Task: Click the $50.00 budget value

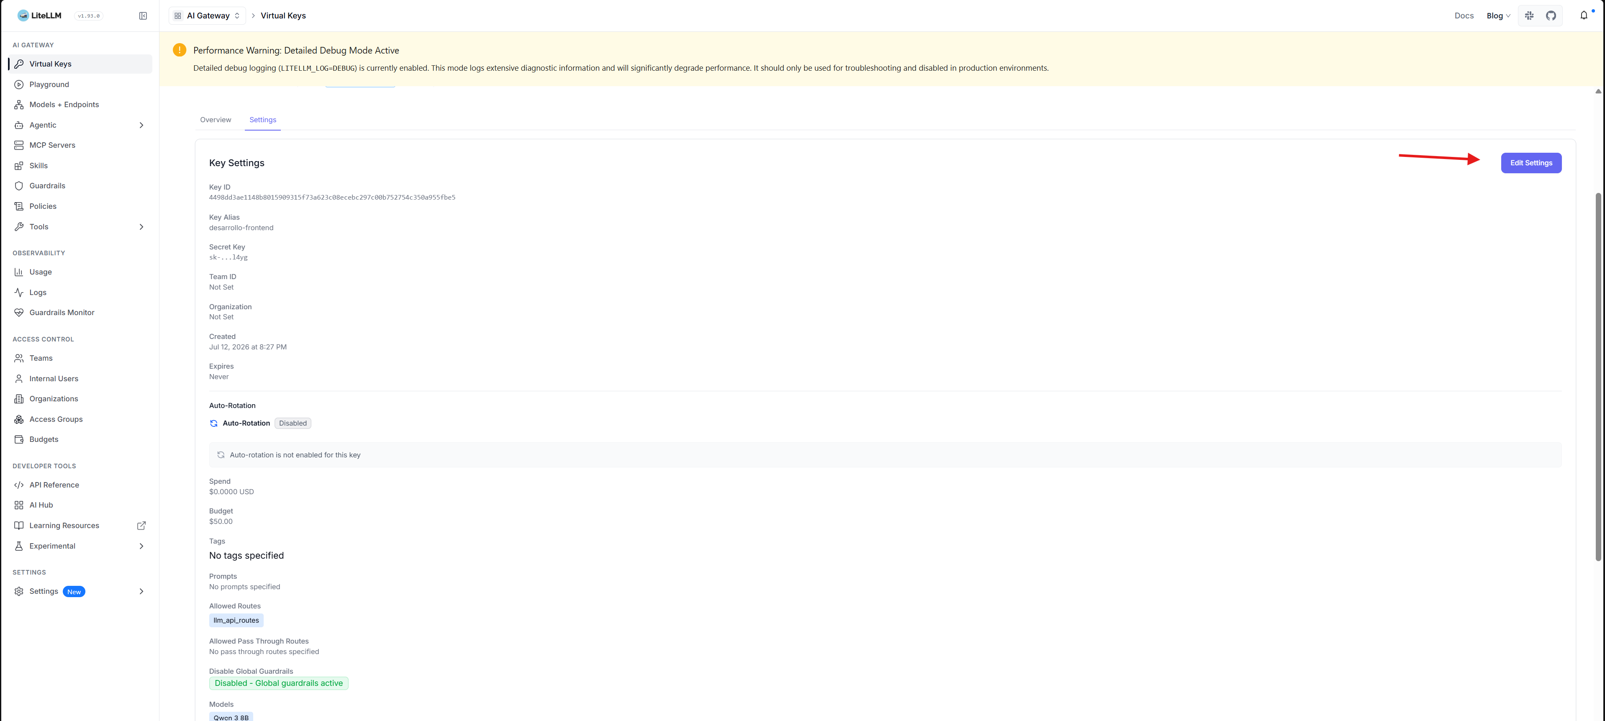Action: click(221, 521)
